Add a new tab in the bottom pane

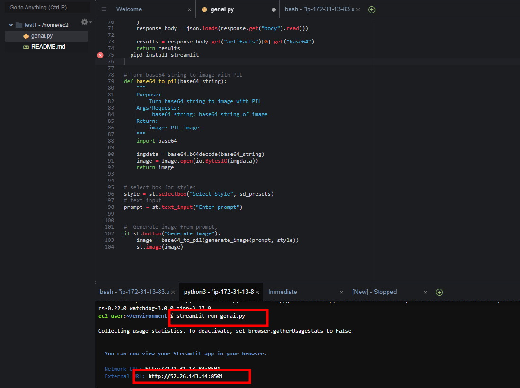440,292
